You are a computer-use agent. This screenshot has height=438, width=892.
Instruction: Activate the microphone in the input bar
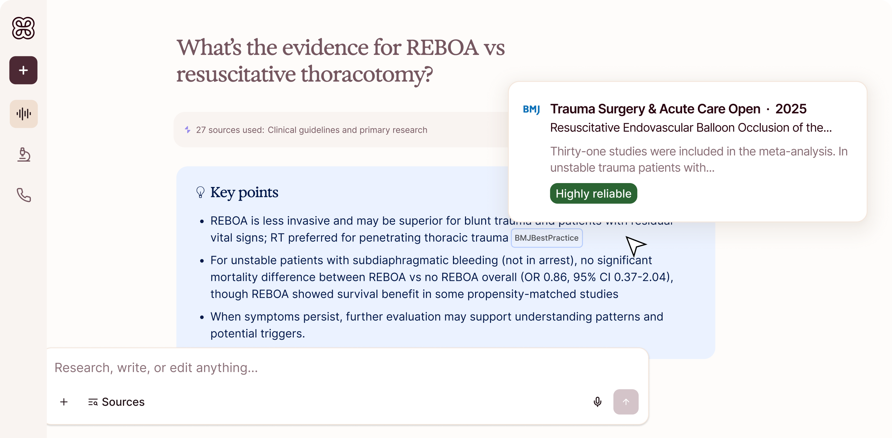(598, 402)
